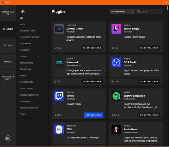Open the Twitch plugin icon
Image resolution: width=169 pixels, height=147 pixels.
tap(59, 96)
